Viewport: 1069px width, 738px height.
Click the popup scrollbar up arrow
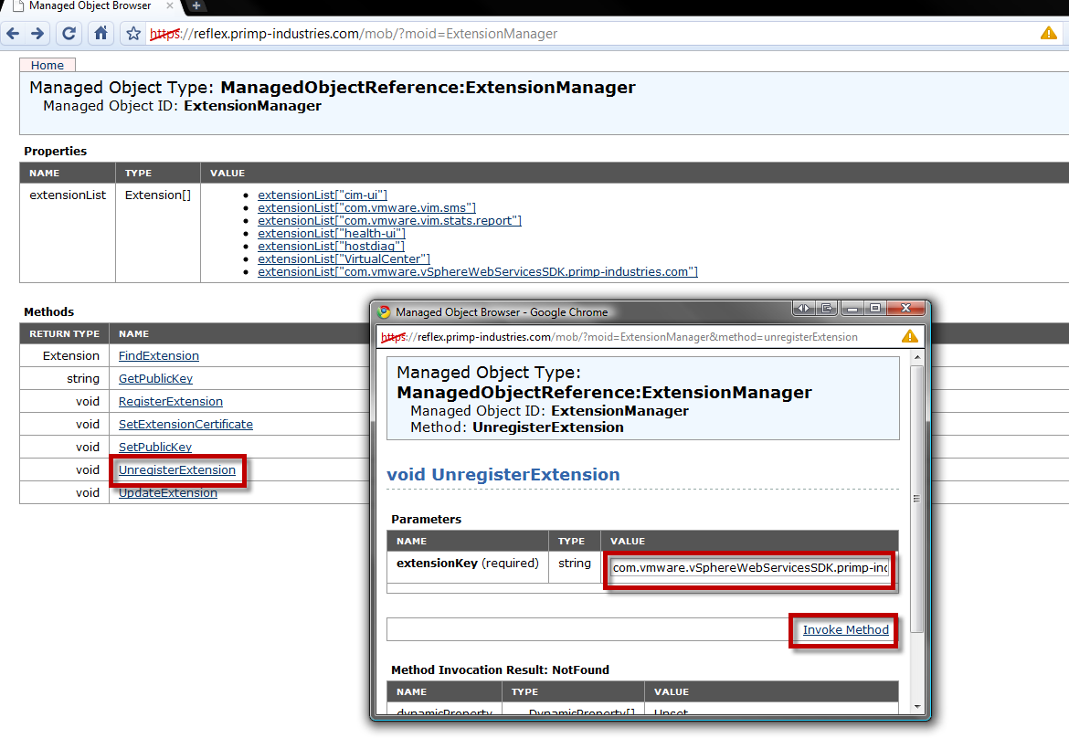[x=917, y=357]
